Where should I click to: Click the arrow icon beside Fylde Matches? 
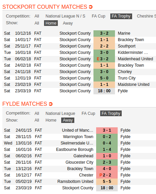pyautogui.click(x=51, y=104)
